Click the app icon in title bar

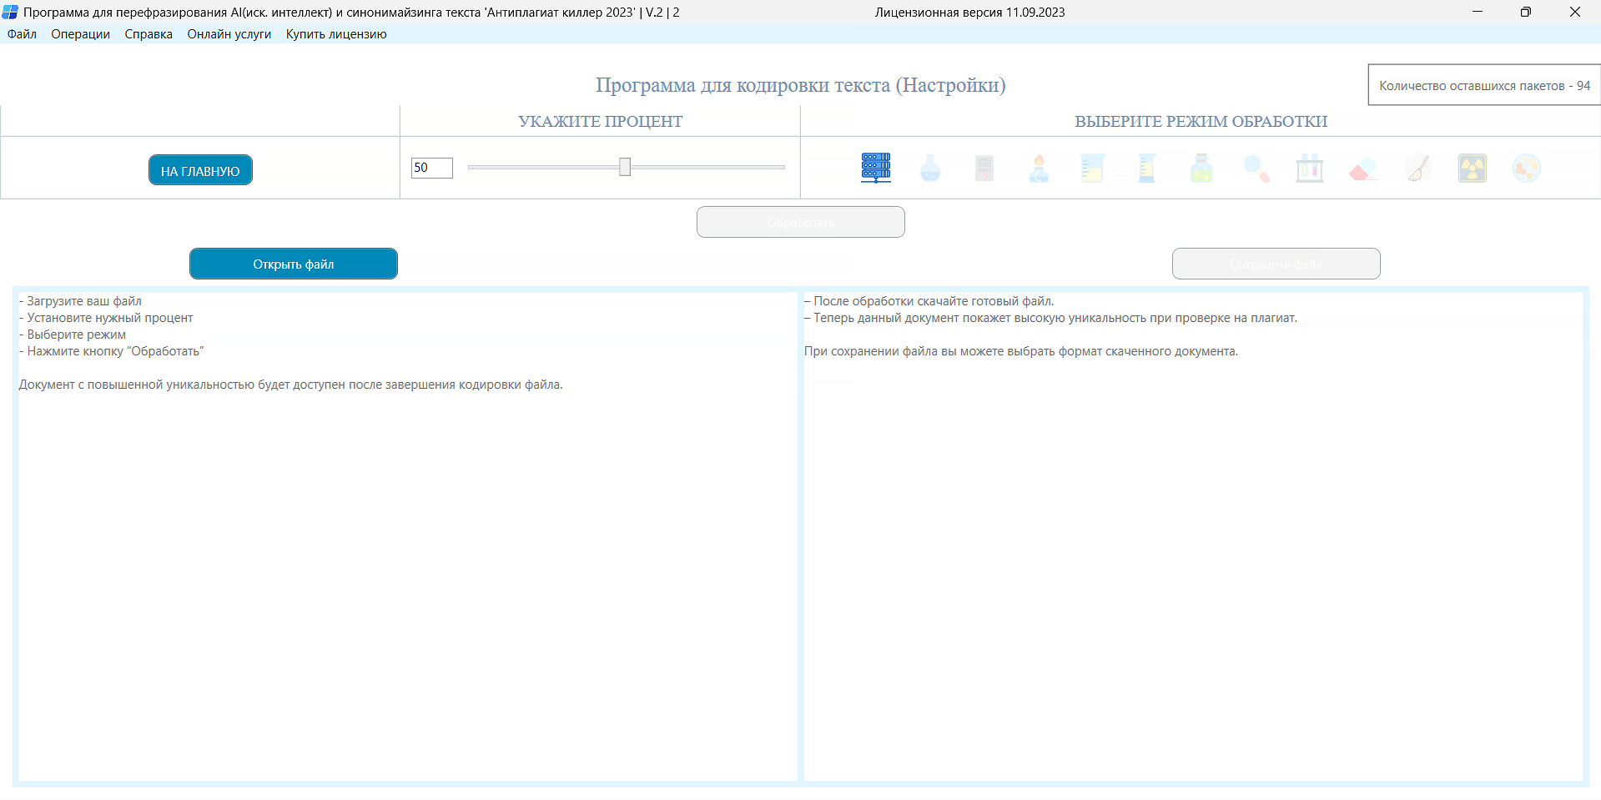[10, 12]
